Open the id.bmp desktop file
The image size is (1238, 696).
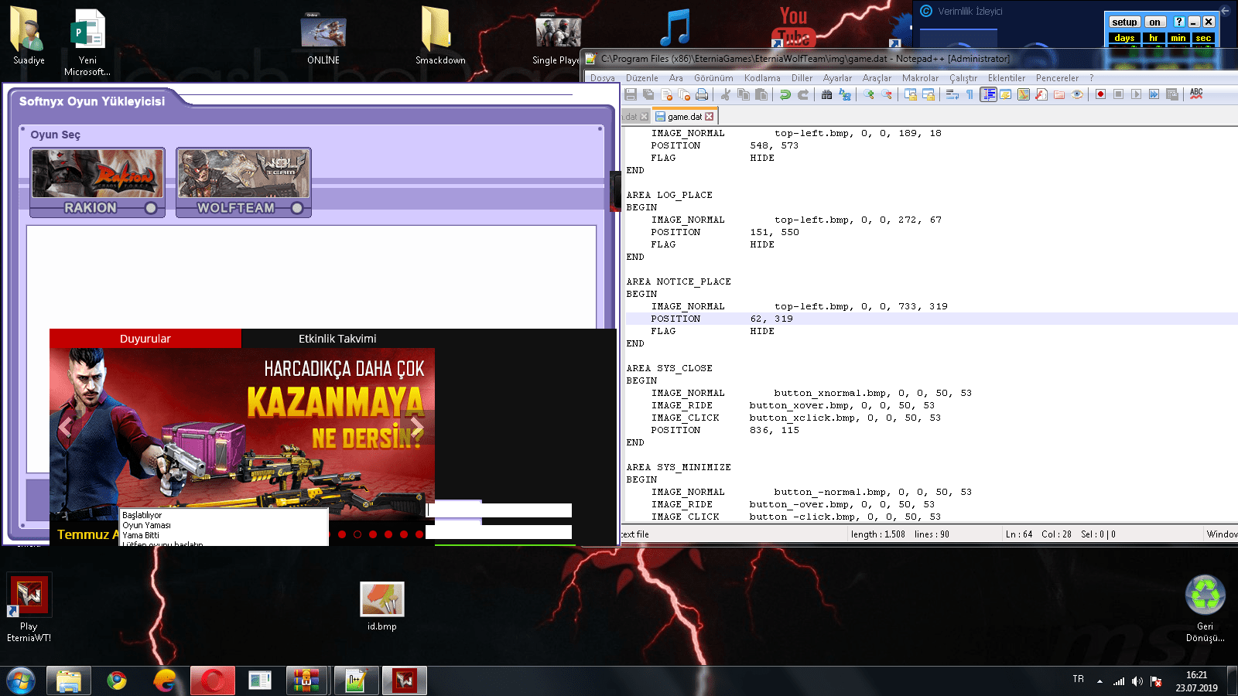(x=382, y=606)
